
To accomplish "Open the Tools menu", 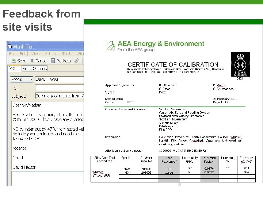I will 67,54.
